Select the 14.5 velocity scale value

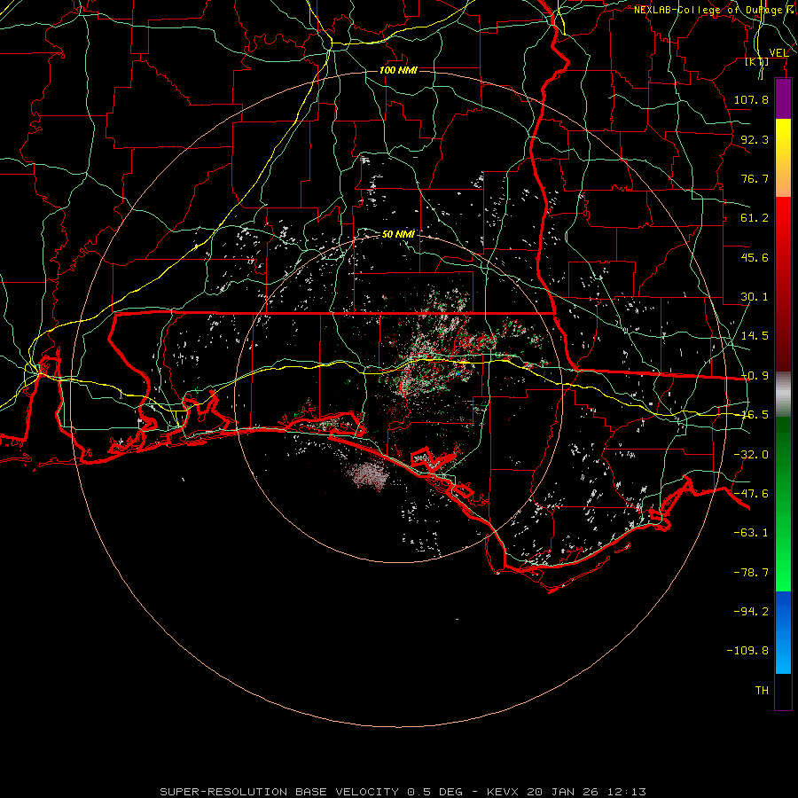coord(755,336)
